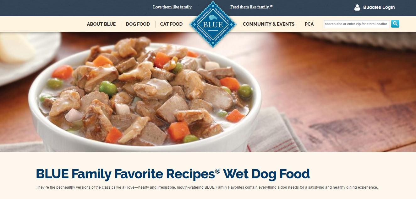
Task: Click the BLUE Buffalo diamond logo
Action: click(213, 24)
